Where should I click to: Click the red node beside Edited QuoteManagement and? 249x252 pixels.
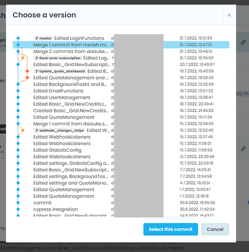pos(27,78)
